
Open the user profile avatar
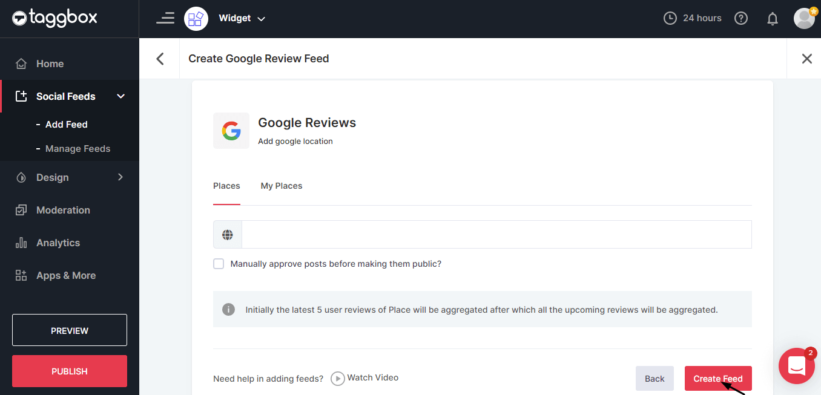804,18
